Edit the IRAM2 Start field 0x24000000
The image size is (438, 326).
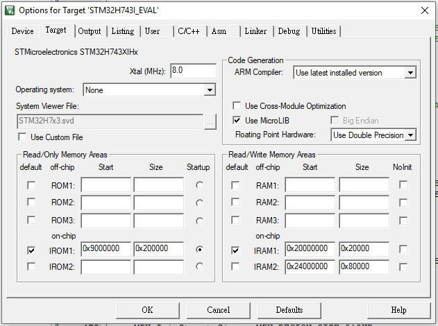pos(310,267)
